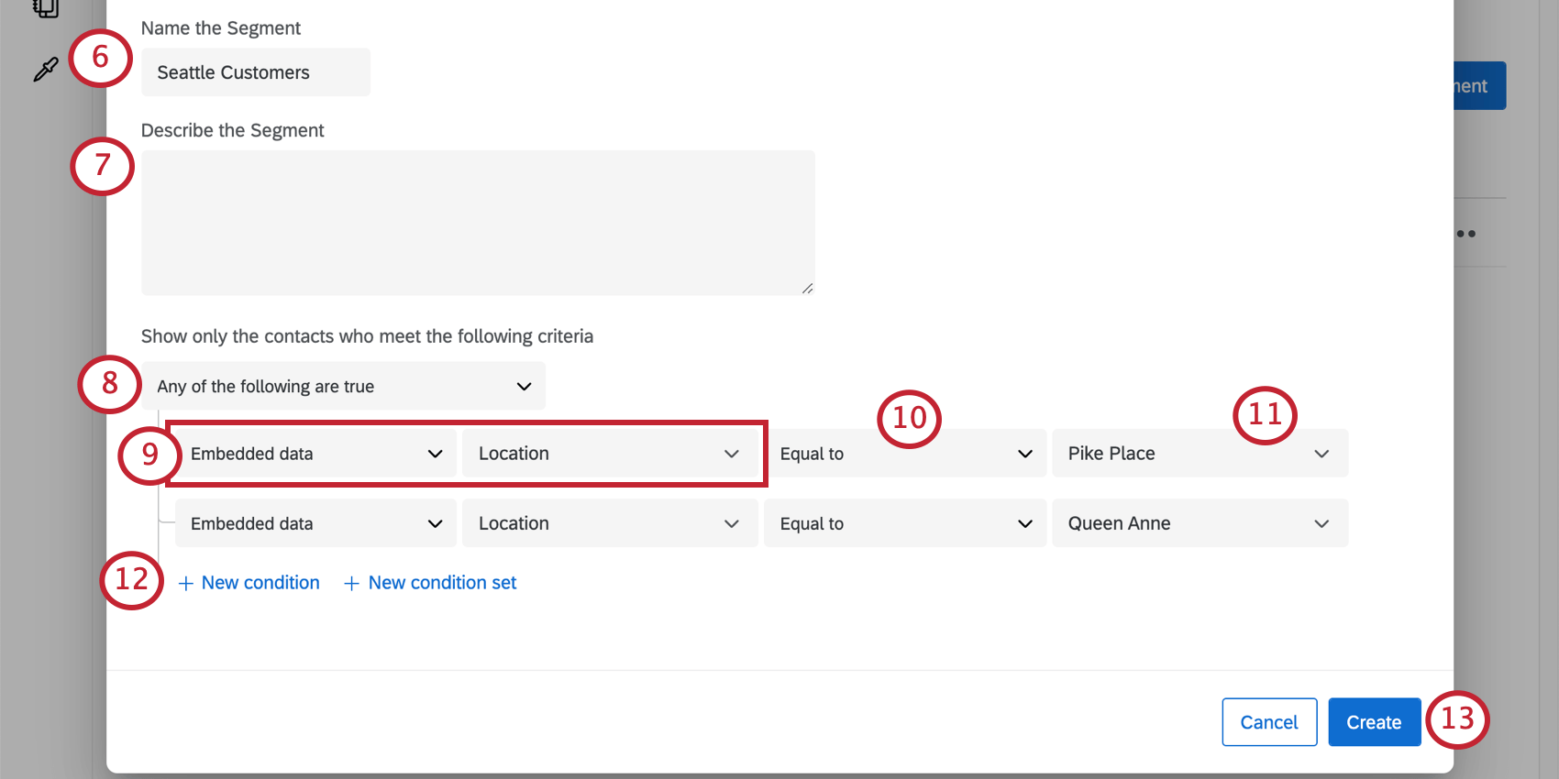Expand second row's Embedded data dropdown
The height and width of the screenshot is (779, 1559).
click(x=315, y=523)
